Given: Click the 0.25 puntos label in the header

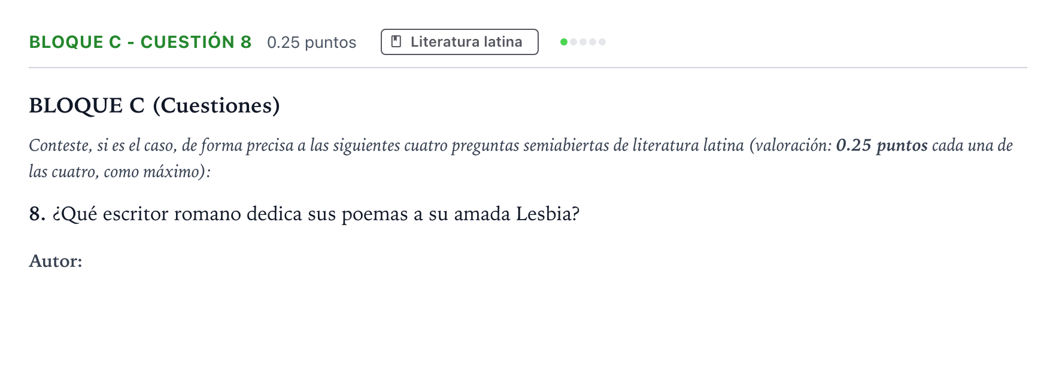Looking at the screenshot, I should click(x=311, y=42).
